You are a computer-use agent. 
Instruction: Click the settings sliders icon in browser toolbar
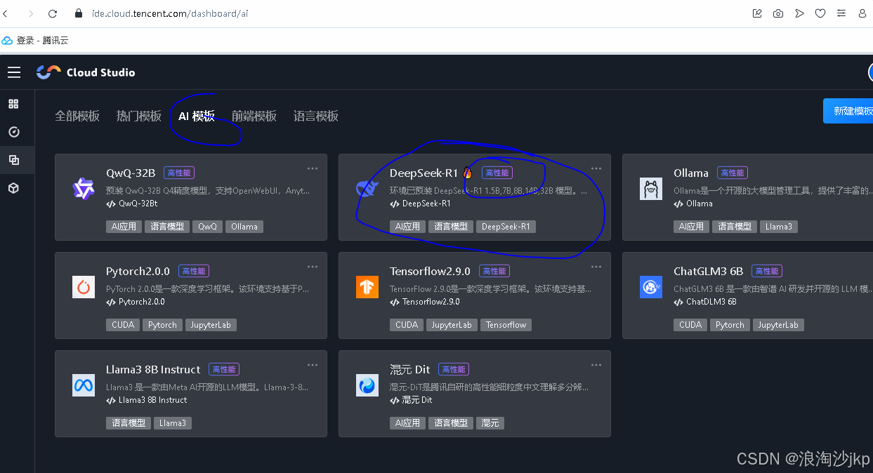pos(841,13)
